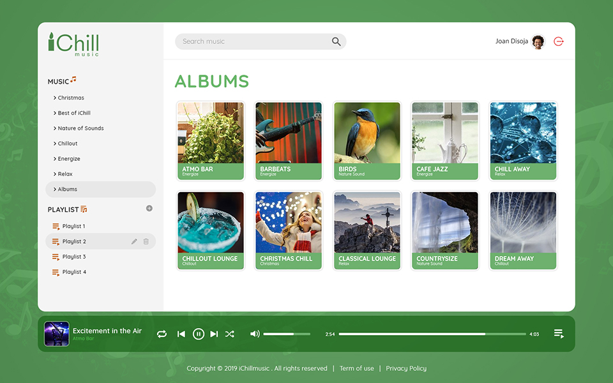Click the search magnifier icon
Screen dimensions: 613x383
pyautogui.click(x=336, y=41)
